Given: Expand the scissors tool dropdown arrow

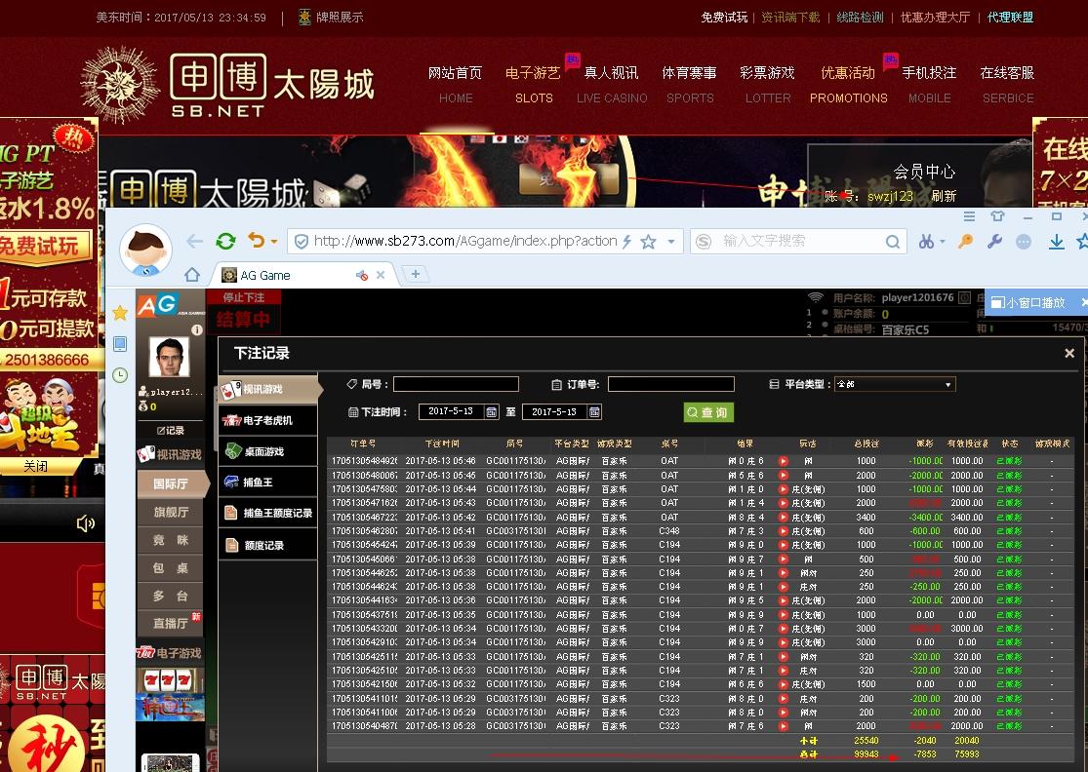Looking at the screenshot, I should point(943,242).
